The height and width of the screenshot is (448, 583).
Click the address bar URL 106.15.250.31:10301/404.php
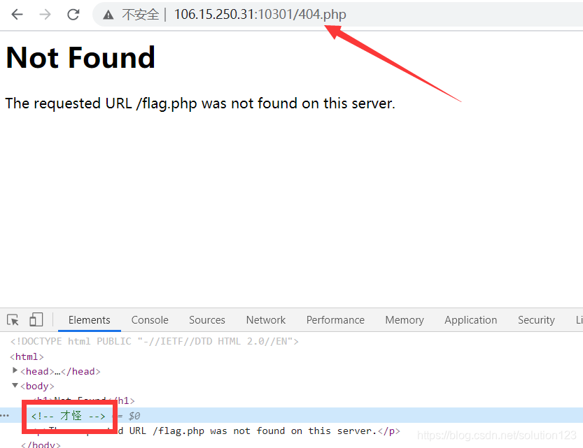(260, 15)
